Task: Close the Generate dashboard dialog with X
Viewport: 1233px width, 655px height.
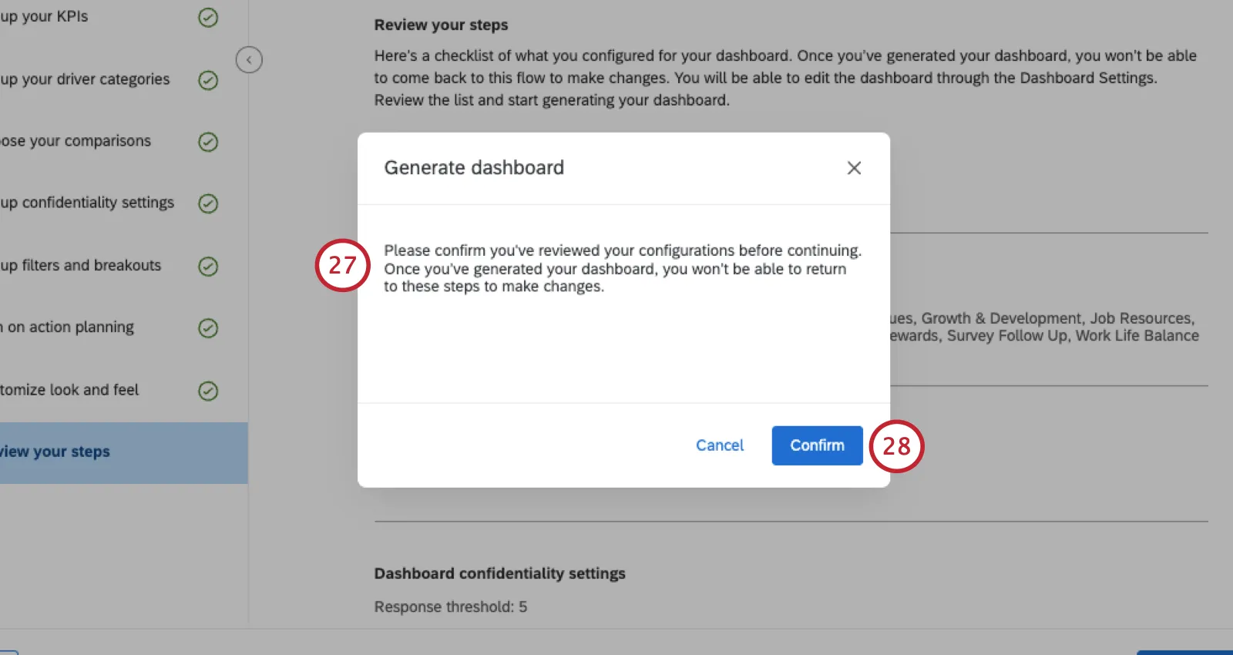Action: click(x=854, y=168)
